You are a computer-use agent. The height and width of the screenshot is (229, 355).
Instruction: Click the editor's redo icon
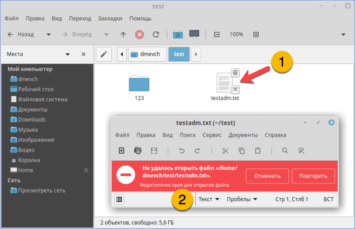[x=197, y=151]
